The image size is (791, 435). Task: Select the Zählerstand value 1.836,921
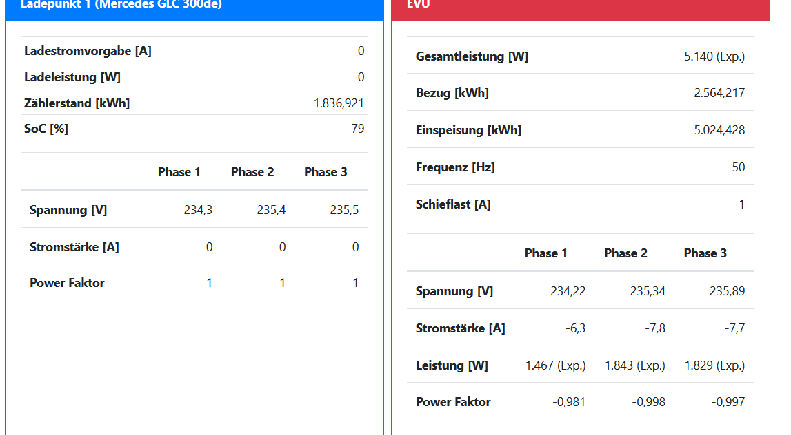[x=339, y=103]
